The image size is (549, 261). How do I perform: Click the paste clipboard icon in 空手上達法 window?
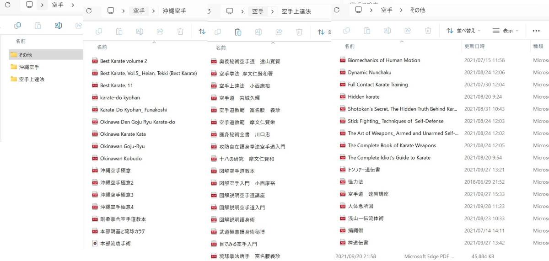point(238,32)
